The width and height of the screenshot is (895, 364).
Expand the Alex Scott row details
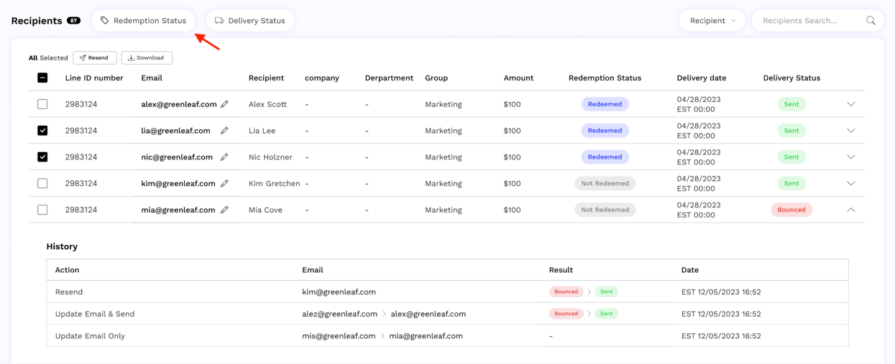[850, 104]
